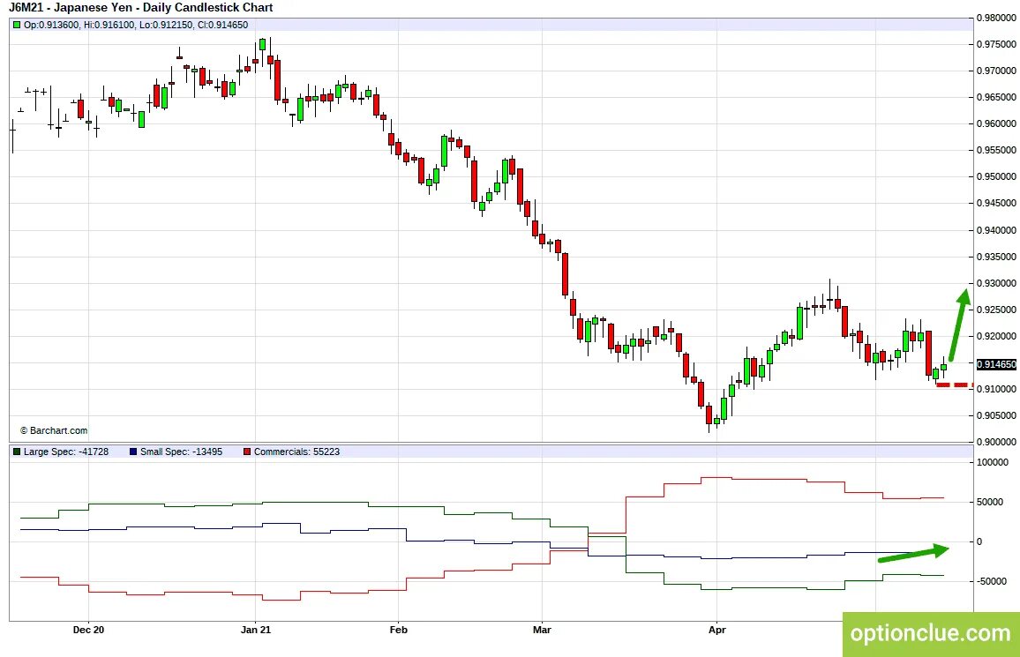Click the 100000 COT axis label

click(993, 463)
